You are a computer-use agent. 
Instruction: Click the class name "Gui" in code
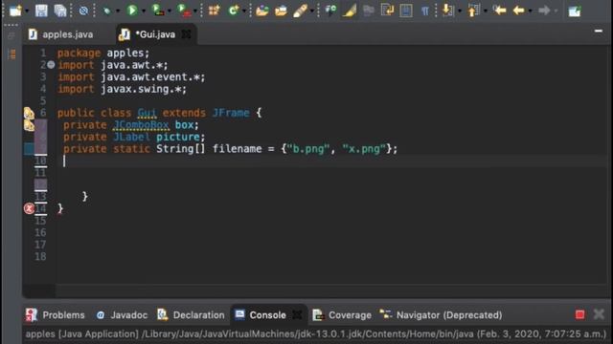pyautogui.click(x=147, y=113)
